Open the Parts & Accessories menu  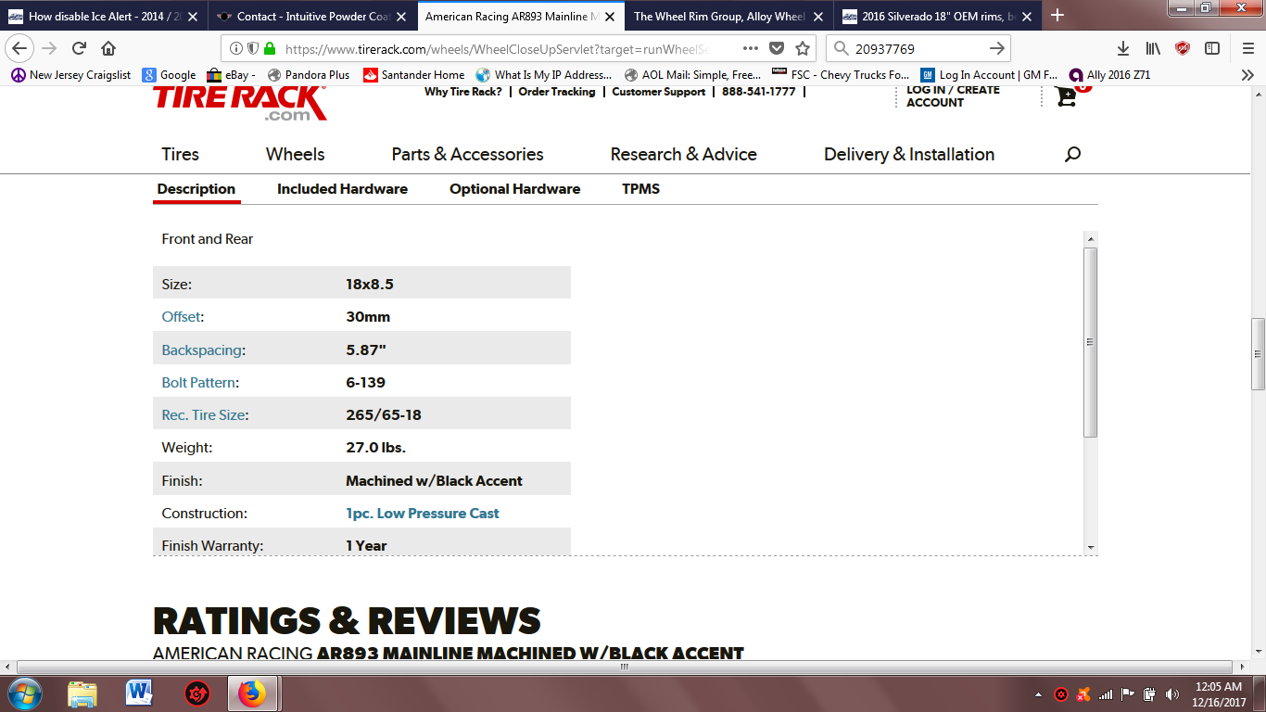click(x=467, y=154)
